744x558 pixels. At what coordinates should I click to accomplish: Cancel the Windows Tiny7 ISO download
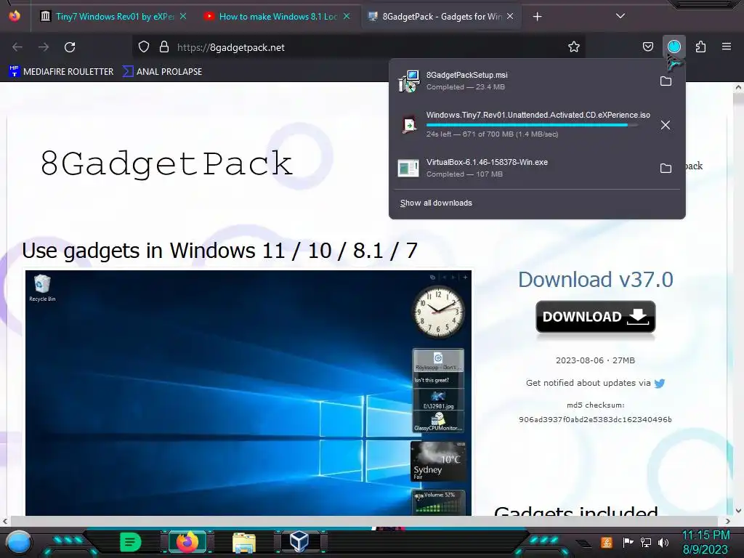click(x=666, y=125)
